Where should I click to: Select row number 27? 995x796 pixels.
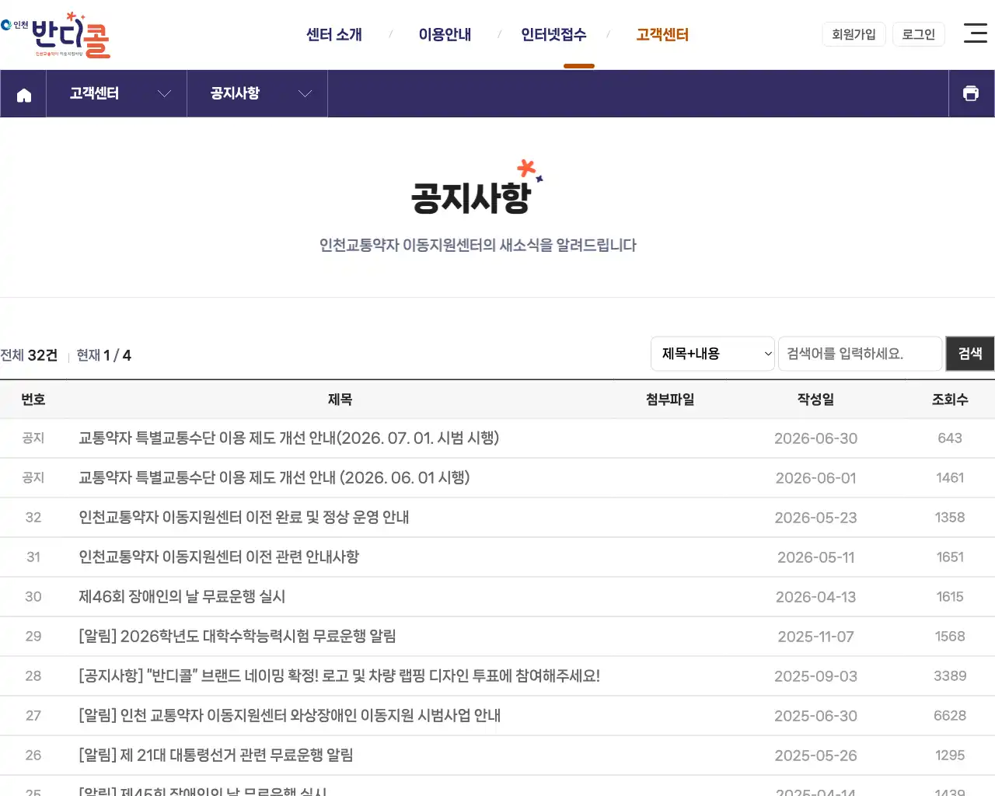point(33,716)
